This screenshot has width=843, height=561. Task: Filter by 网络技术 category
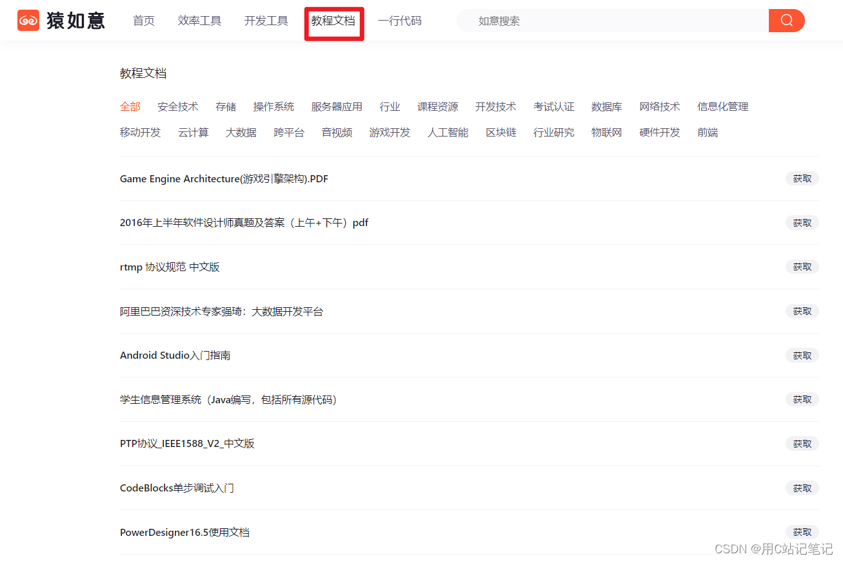(x=660, y=107)
